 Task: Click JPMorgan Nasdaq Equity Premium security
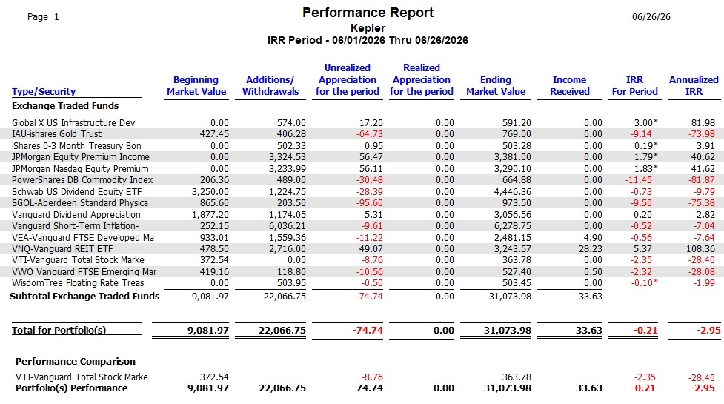pyautogui.click(x=80, y=168)
